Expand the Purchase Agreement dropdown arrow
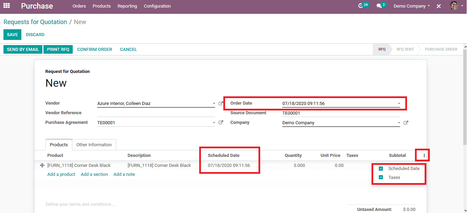This screenshot has height=213, width=467. coord(214,123)
